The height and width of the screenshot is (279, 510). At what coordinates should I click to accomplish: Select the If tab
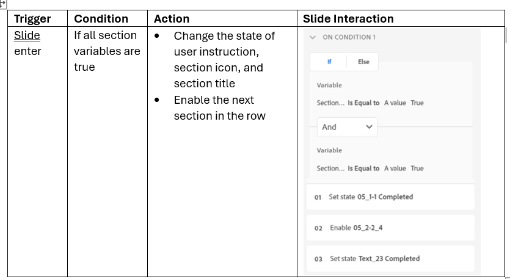click(x=329, y=62)
